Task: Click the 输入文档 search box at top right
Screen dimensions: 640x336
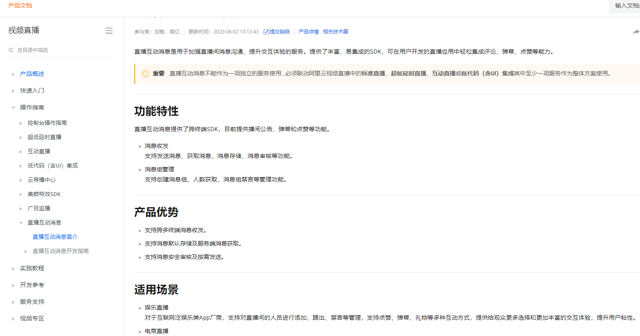Action: tap(624, 6)
